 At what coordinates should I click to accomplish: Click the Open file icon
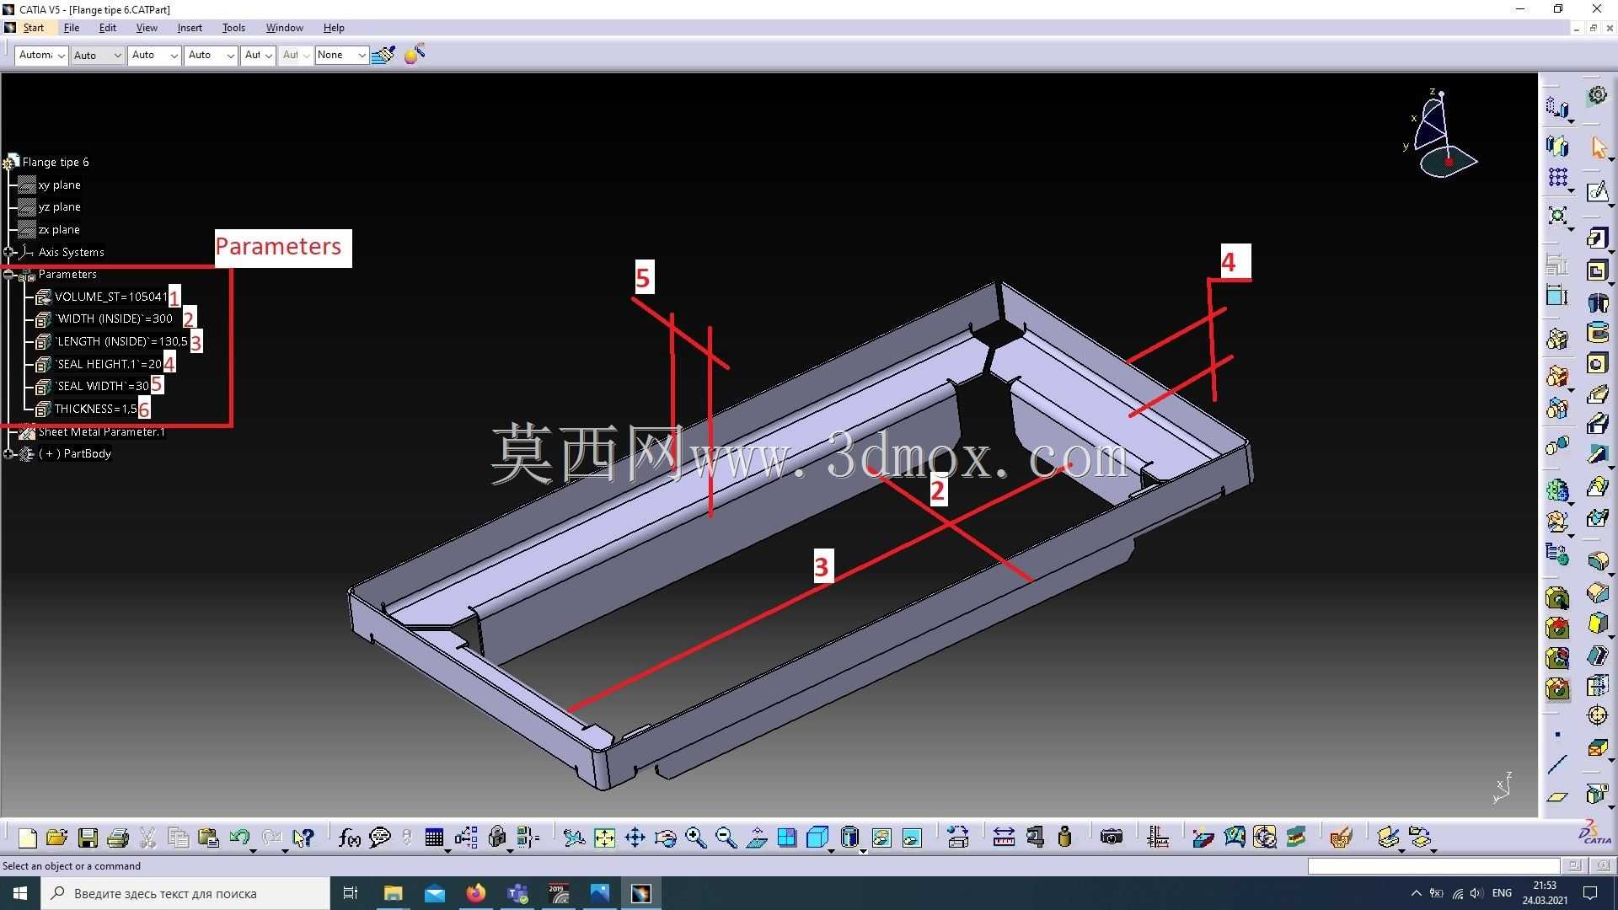(56, 838)
